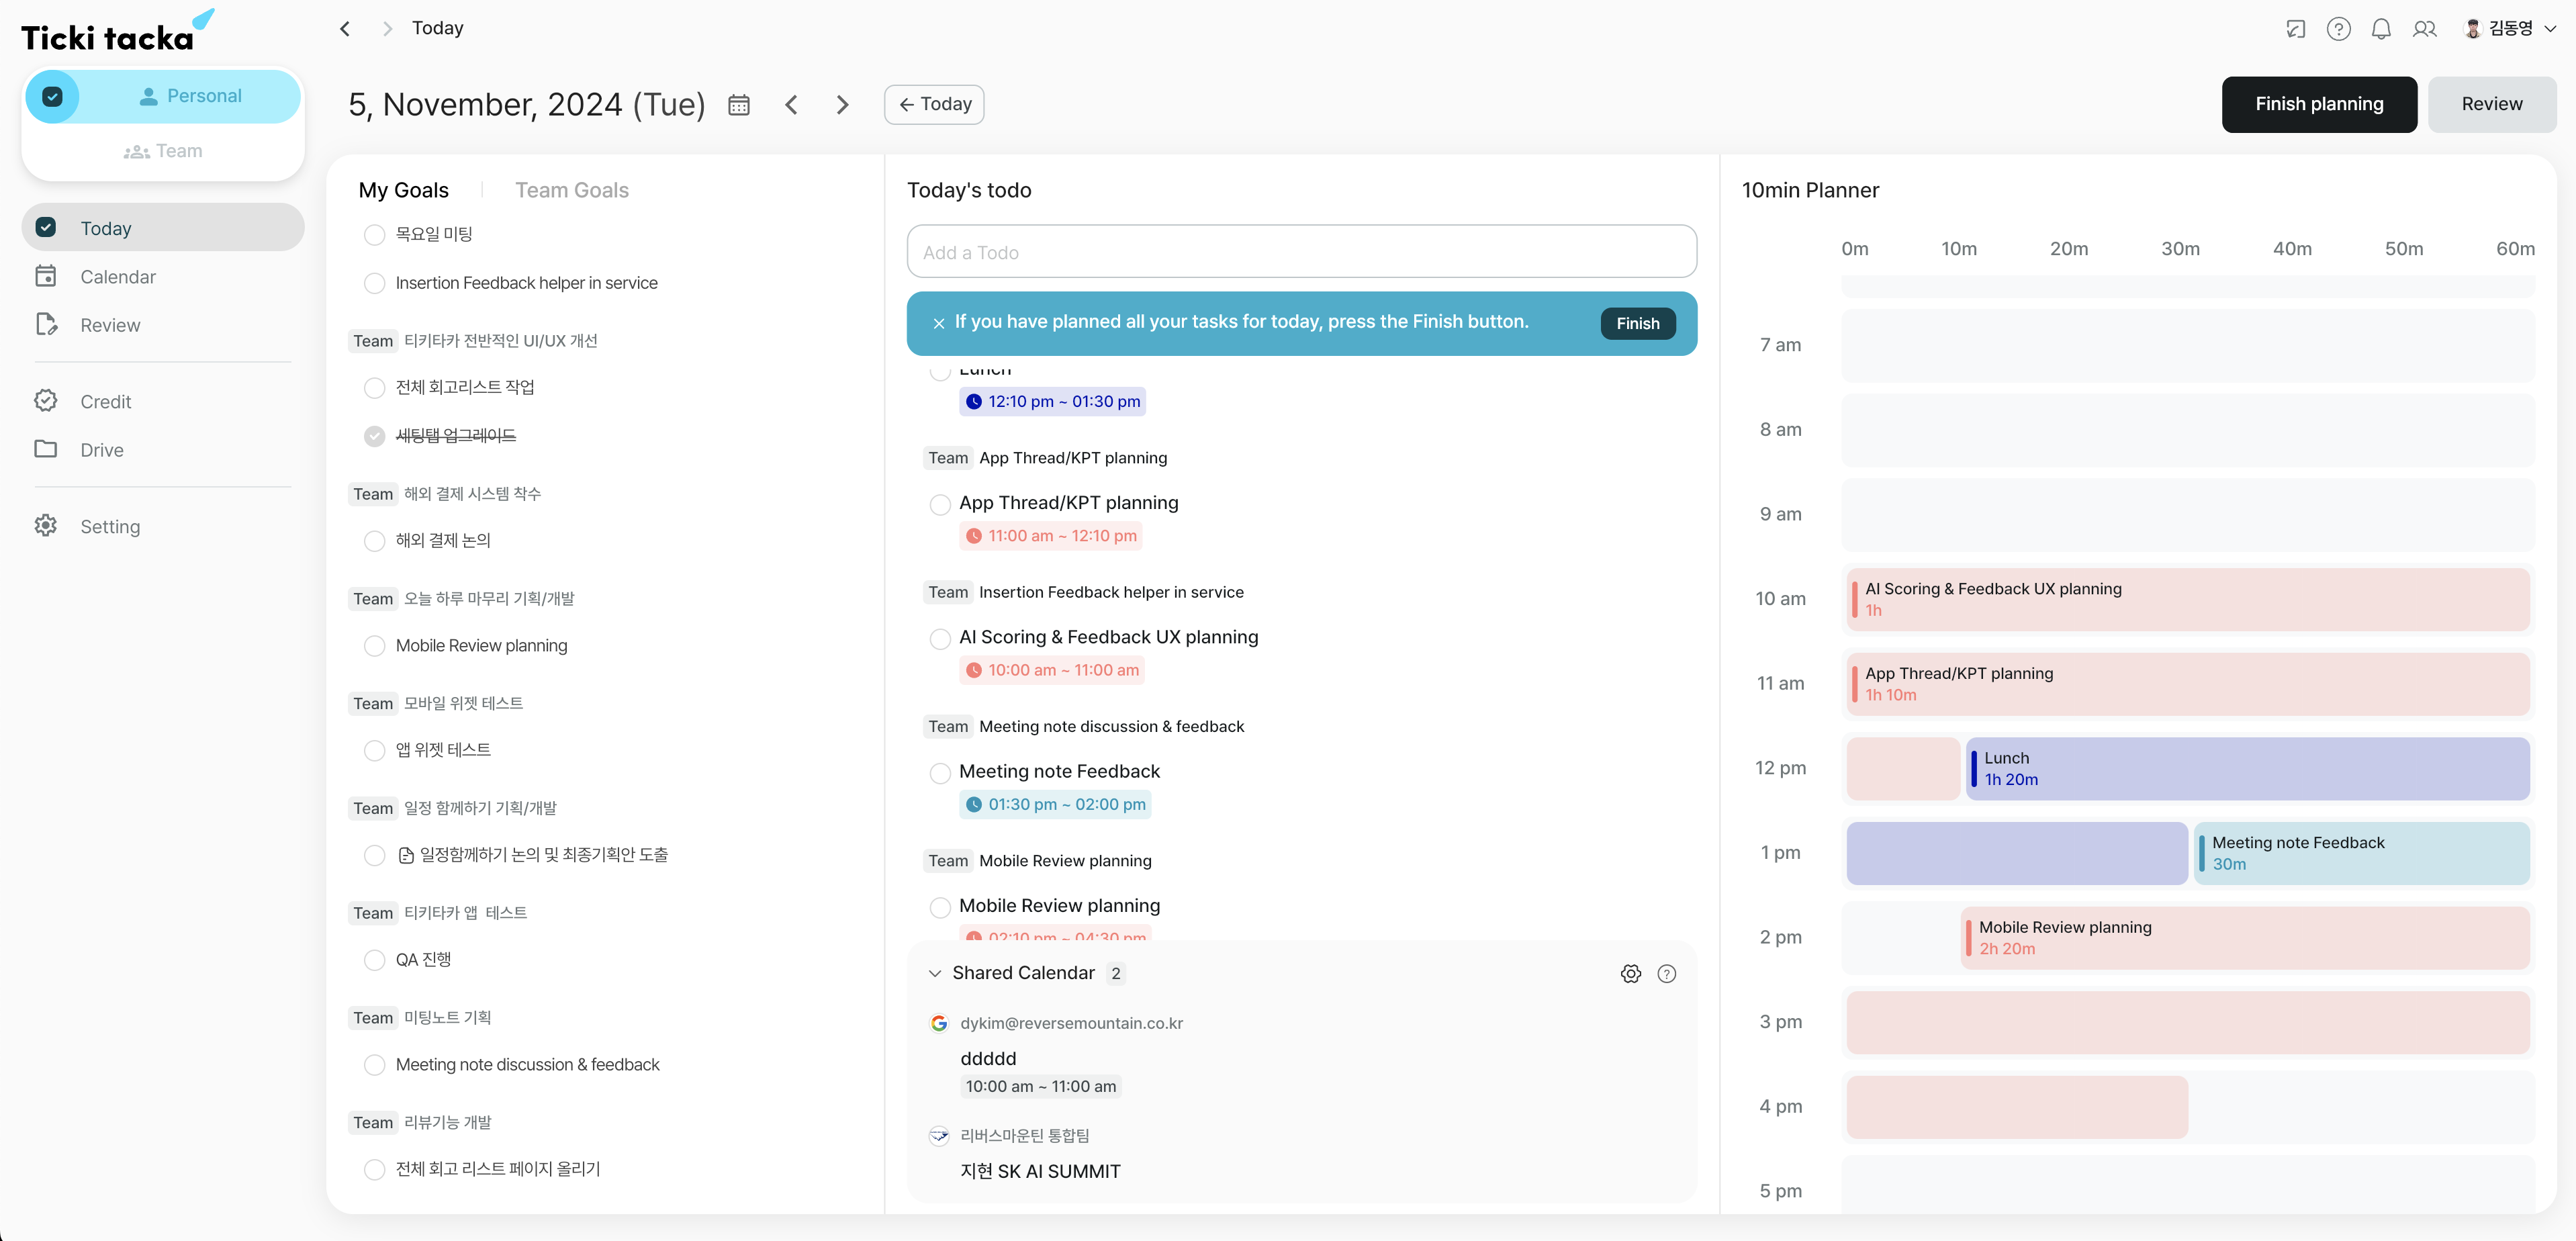
Task: Click the Google account icon for dykim calendar
Action: click(x=938, y=1023)
